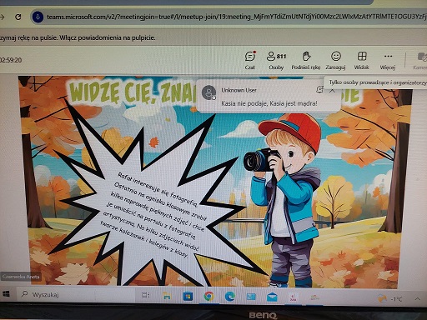Open the Photos app on taskbar
This screenshot has width=427, height=320.
(251, 297)
